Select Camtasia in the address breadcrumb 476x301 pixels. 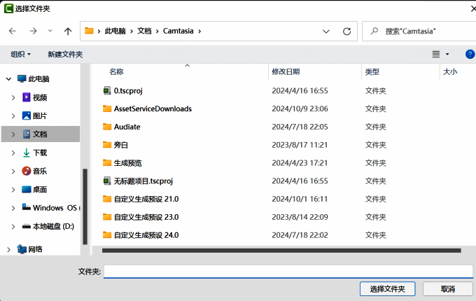178,31
